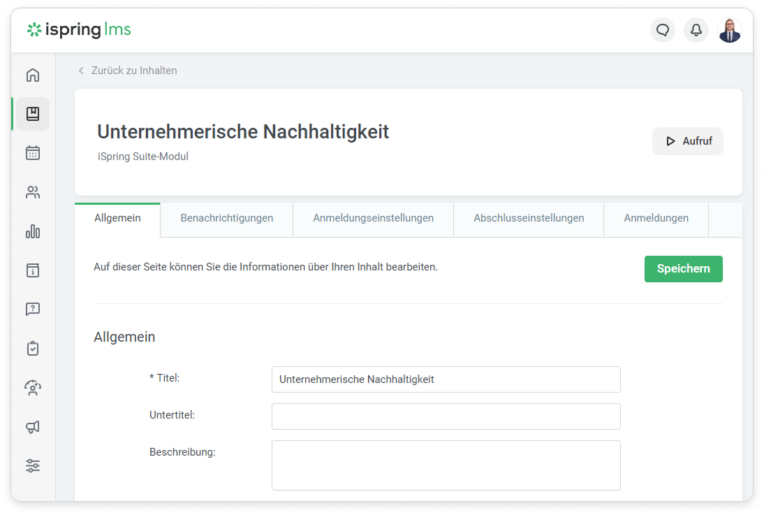The image size is (764, 515).
Task: Switch to the Anmeldungseinstellungen tab
Action: coord(373,218)
